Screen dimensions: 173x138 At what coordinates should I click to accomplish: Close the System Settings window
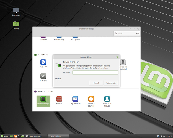point(138,29)
